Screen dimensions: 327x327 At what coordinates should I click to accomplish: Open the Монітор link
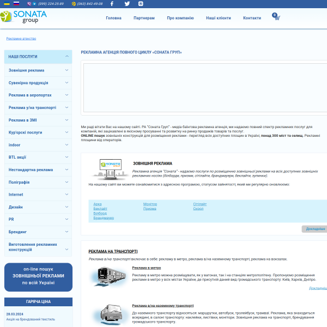tap(150, 204)
